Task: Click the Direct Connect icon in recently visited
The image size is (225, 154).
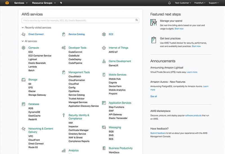Action: pyautogui.click(x=23, y=34)
